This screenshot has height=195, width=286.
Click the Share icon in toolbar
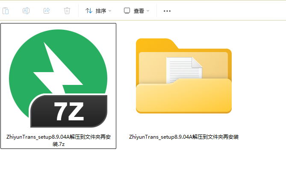tap(47, 11)
